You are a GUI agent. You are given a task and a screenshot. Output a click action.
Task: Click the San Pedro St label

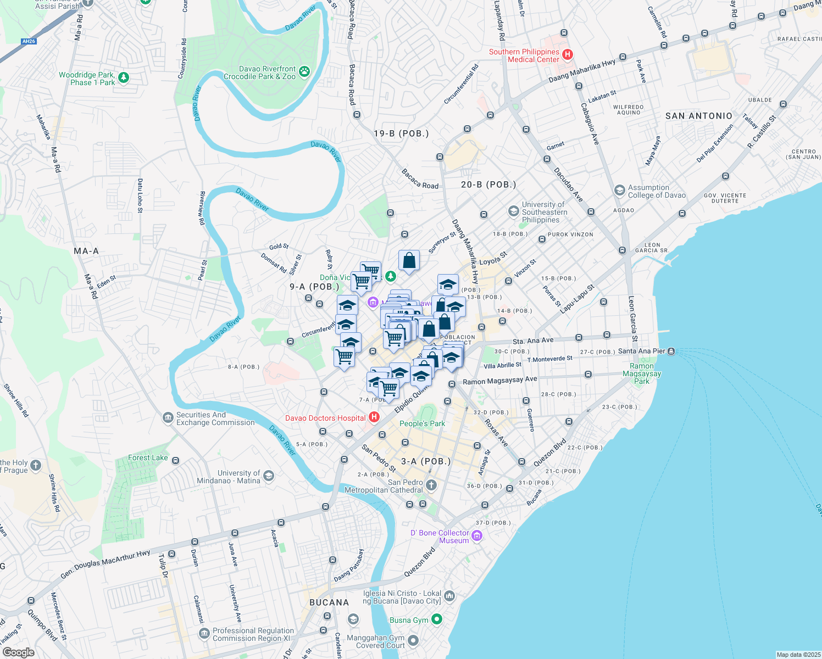pos(379,458)
